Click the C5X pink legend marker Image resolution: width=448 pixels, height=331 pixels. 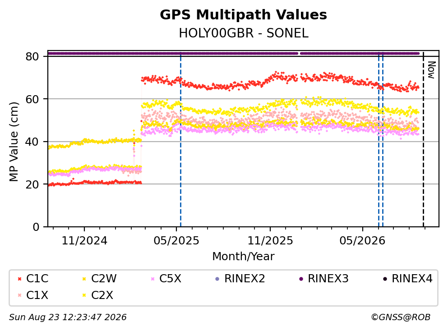(152, 279)
